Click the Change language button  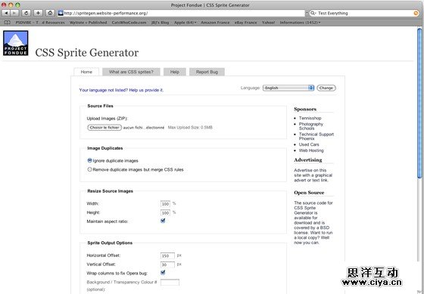point(326,88)
